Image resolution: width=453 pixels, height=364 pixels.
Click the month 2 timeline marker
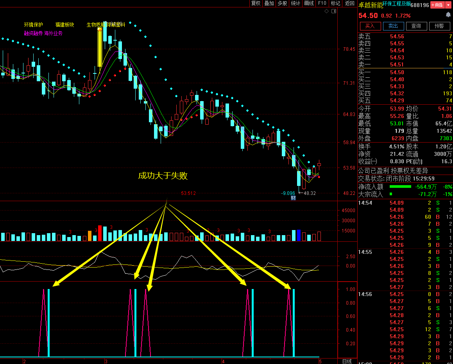(x=25, y=362)
